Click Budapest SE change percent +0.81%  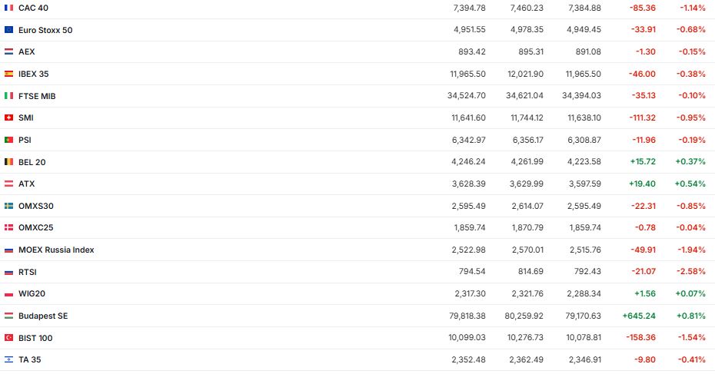(690, 316)
